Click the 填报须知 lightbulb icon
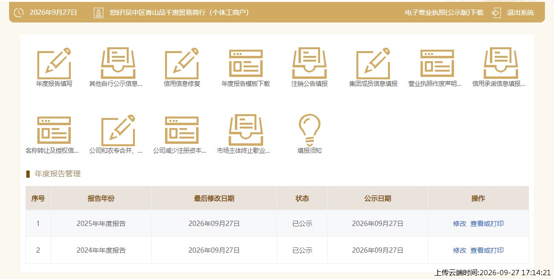 (x=310, y=130)
